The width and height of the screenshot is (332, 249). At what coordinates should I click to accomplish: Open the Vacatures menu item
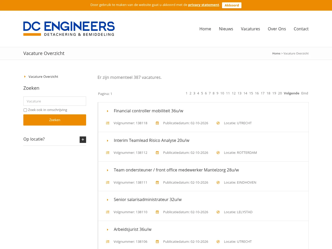pyautogui.click(x=250, y=29)
